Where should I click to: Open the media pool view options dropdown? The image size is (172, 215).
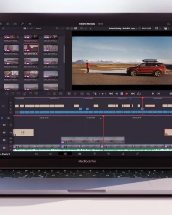coord(26,28)
